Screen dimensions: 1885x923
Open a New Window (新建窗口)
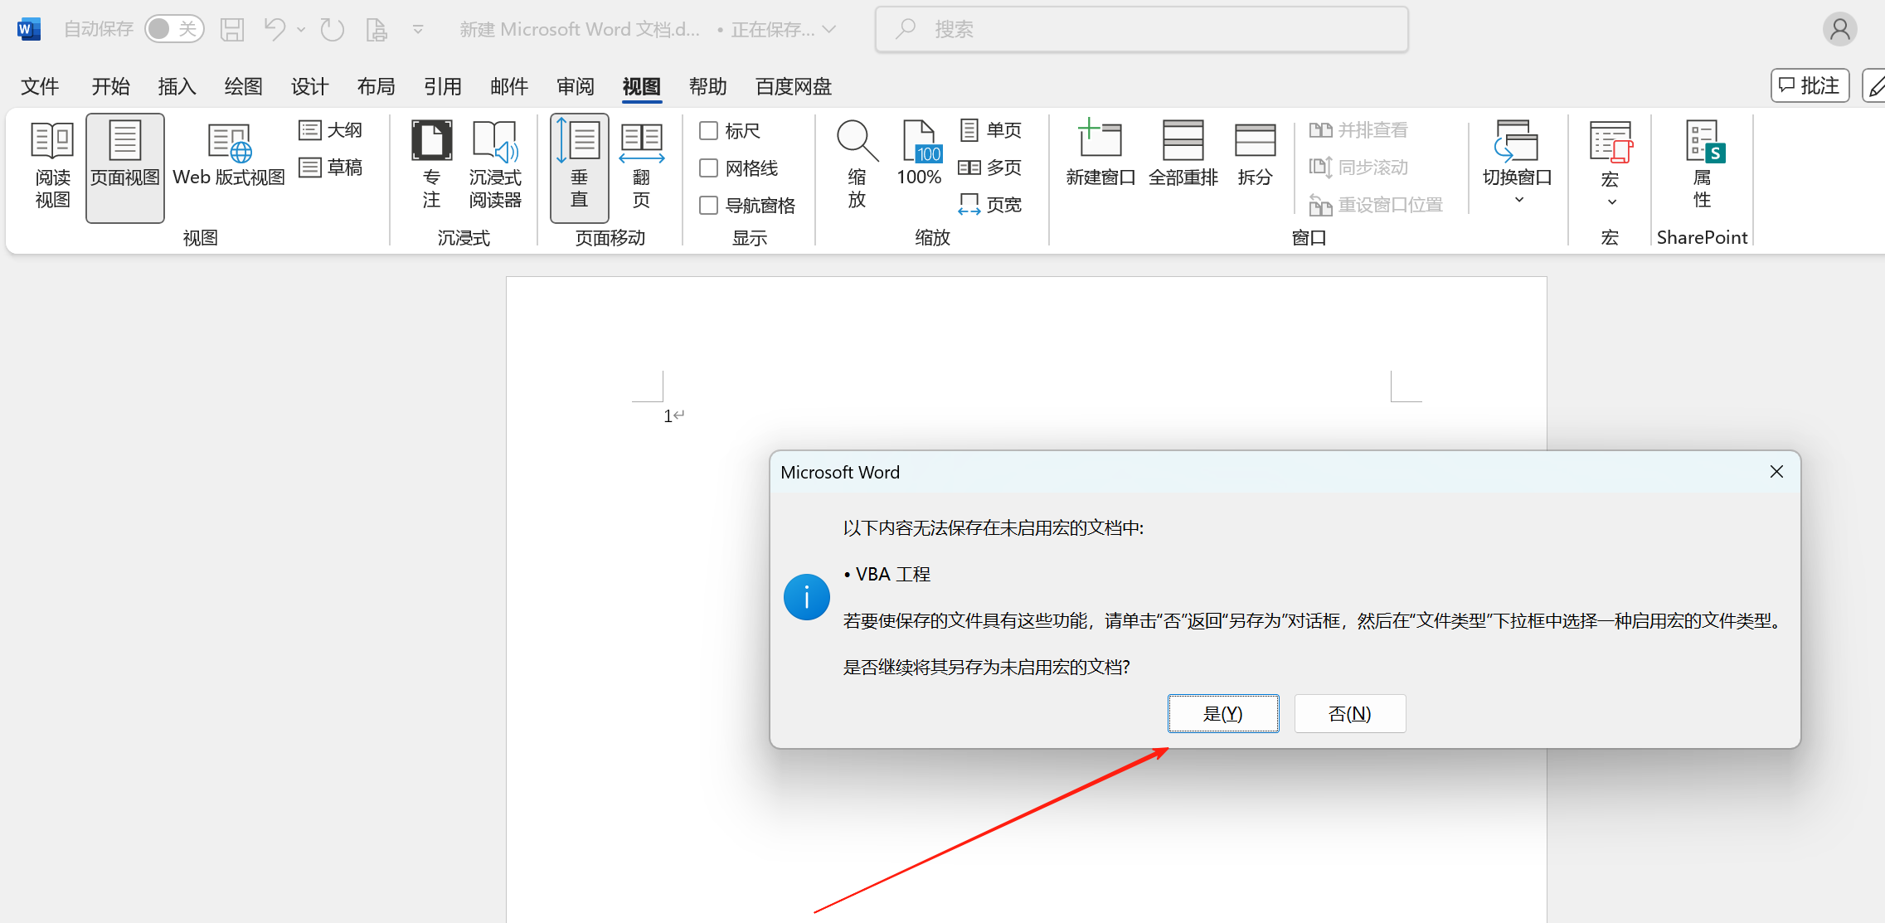(x=1100, y=154)
